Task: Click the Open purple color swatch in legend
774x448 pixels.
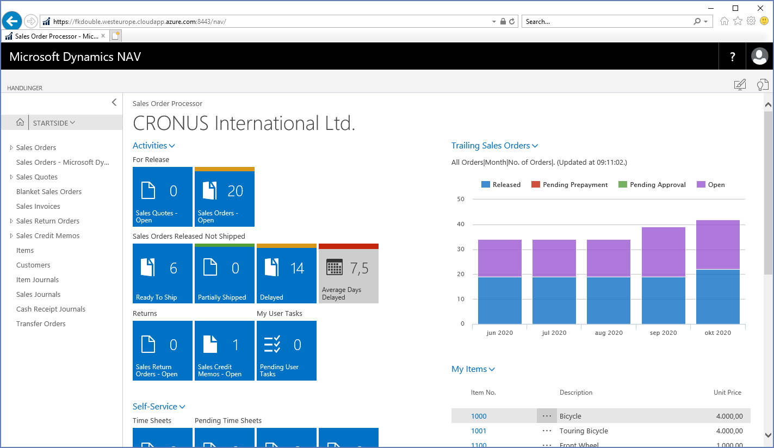Action: click(701, 184)
